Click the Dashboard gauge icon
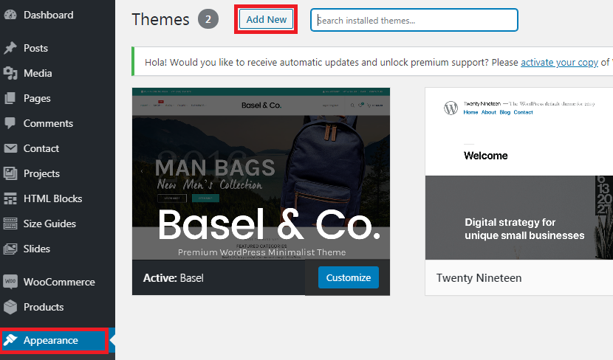This screenshot has width=613, height=360. (x=10, y=15)
